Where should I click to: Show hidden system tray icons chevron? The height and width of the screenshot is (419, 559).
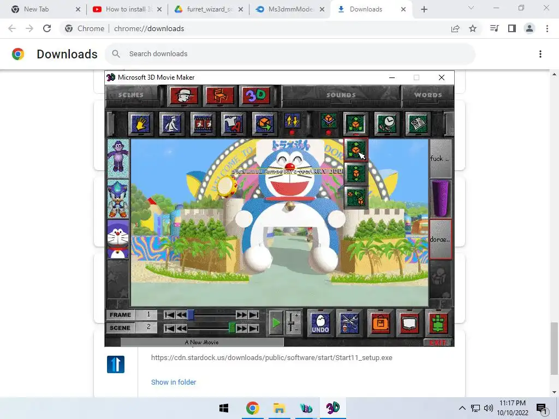point(462,408)
